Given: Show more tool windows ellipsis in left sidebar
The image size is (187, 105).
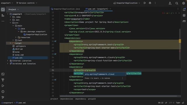Looking at the screenshot, I should (3, 21).
